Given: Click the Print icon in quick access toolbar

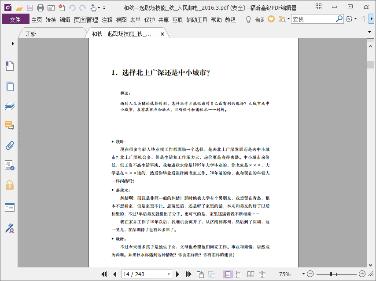Looking at the screenshot, I should point(41,8).
